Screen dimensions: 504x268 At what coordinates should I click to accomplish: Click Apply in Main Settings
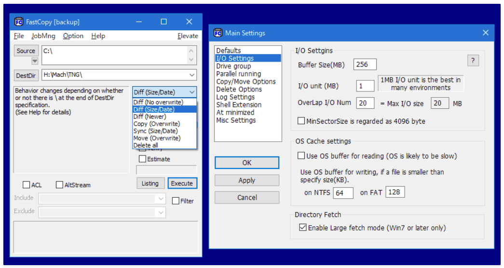pos(247,180)
